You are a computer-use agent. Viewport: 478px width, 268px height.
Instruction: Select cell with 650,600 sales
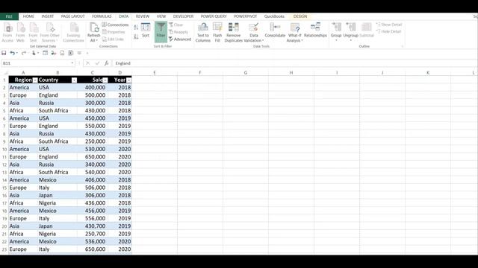pos(93,249)
